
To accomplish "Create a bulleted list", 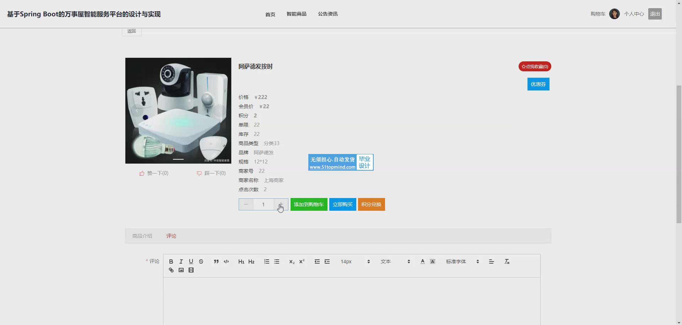I will 277,261.
